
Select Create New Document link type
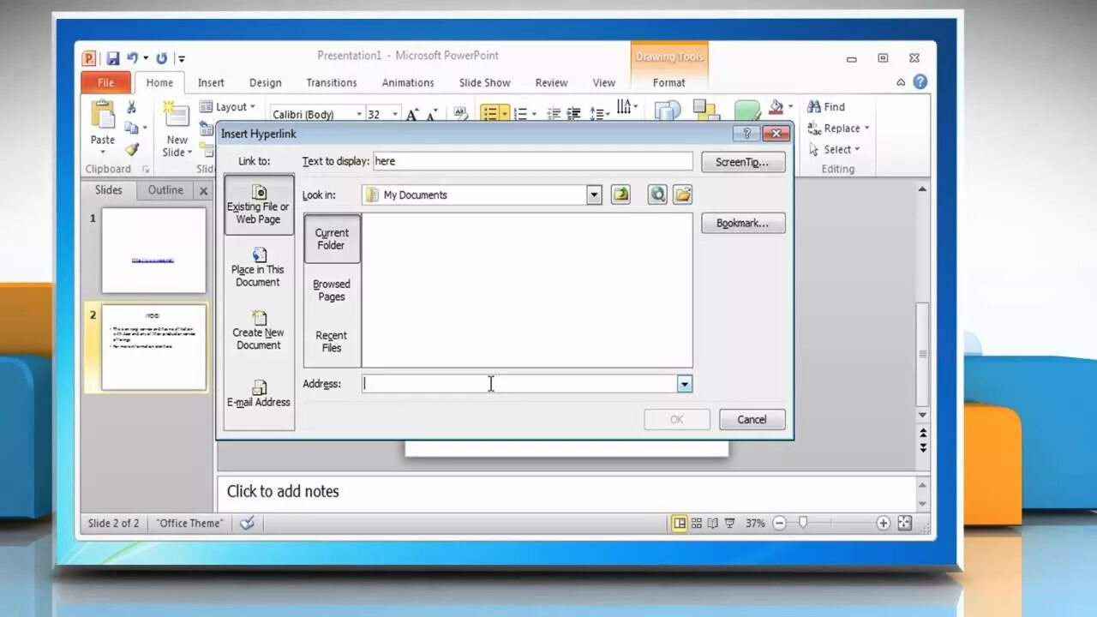259,330
